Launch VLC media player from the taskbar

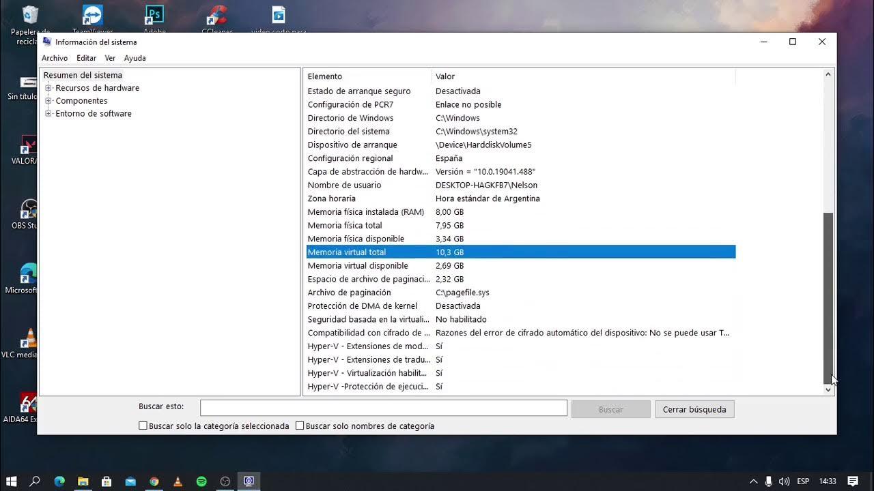coord(178,481)
